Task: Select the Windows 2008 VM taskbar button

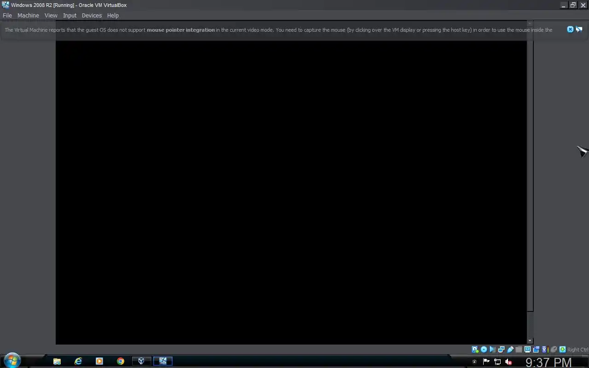Action: pos(163,361)
